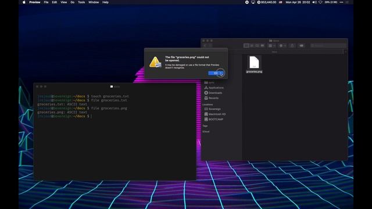Click the add tab plus in Finder
The height and width of the screenshot is (209, 372).
click(x=346, y=52)
